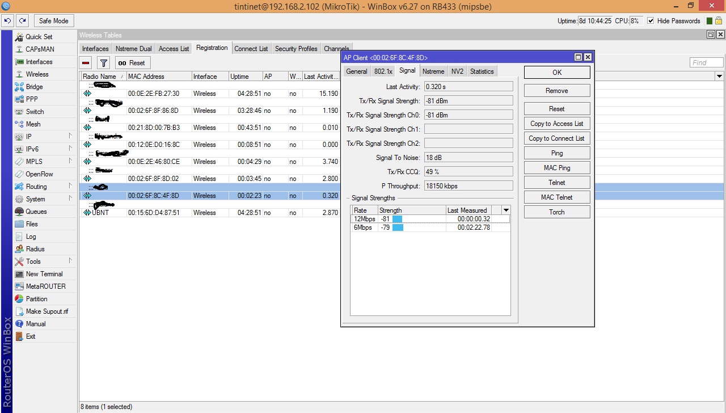Open the PPP sidebar icon
This screenshot has height=413, width=726.
19,99
